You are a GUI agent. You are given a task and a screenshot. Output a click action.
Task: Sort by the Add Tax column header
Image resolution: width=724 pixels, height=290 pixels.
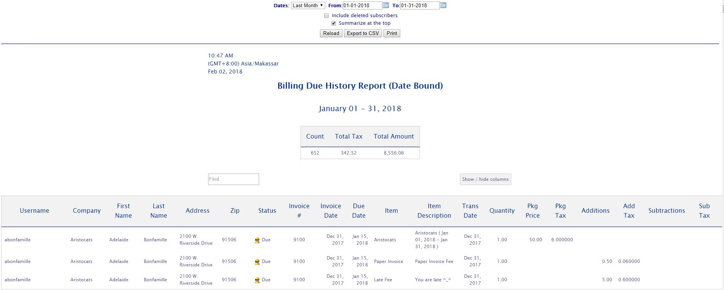point(629,211)
